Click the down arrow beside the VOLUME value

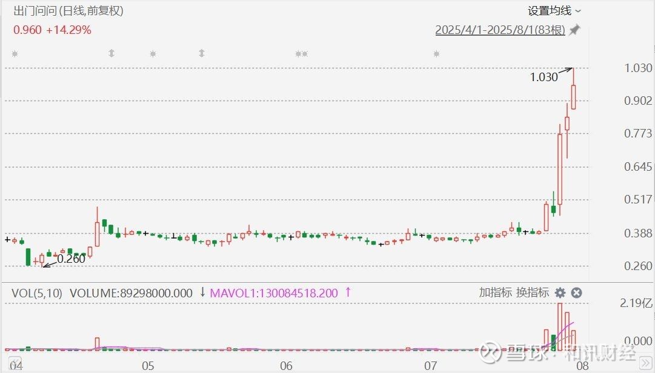coord(202,292)
